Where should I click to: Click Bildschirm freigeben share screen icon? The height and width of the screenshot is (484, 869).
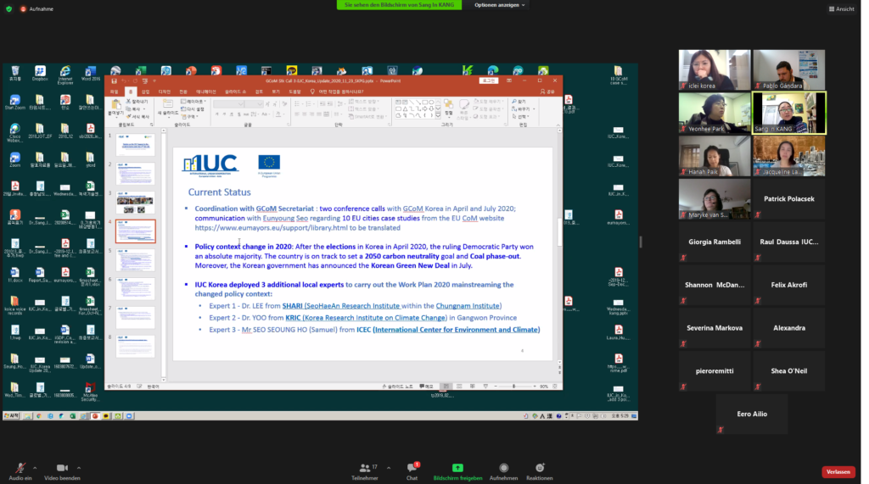457,467
